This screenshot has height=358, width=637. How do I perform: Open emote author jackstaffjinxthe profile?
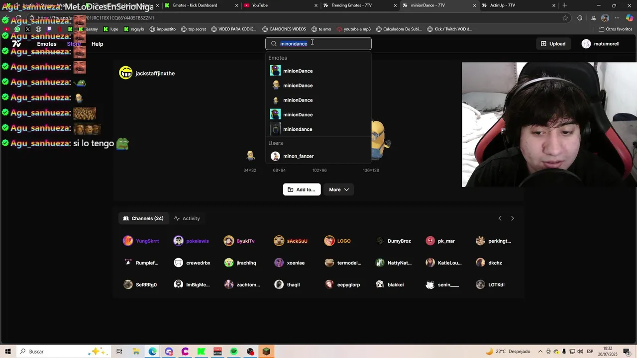147,73
